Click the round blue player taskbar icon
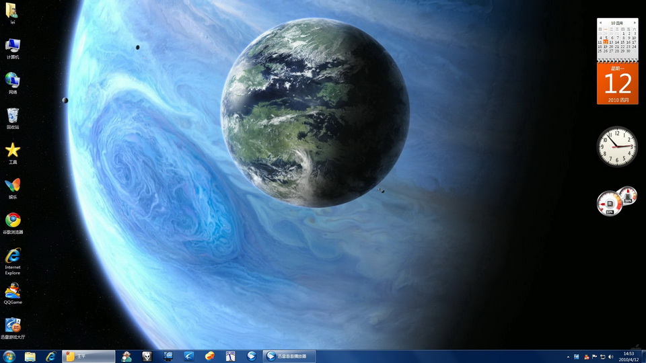 point(251,356)
